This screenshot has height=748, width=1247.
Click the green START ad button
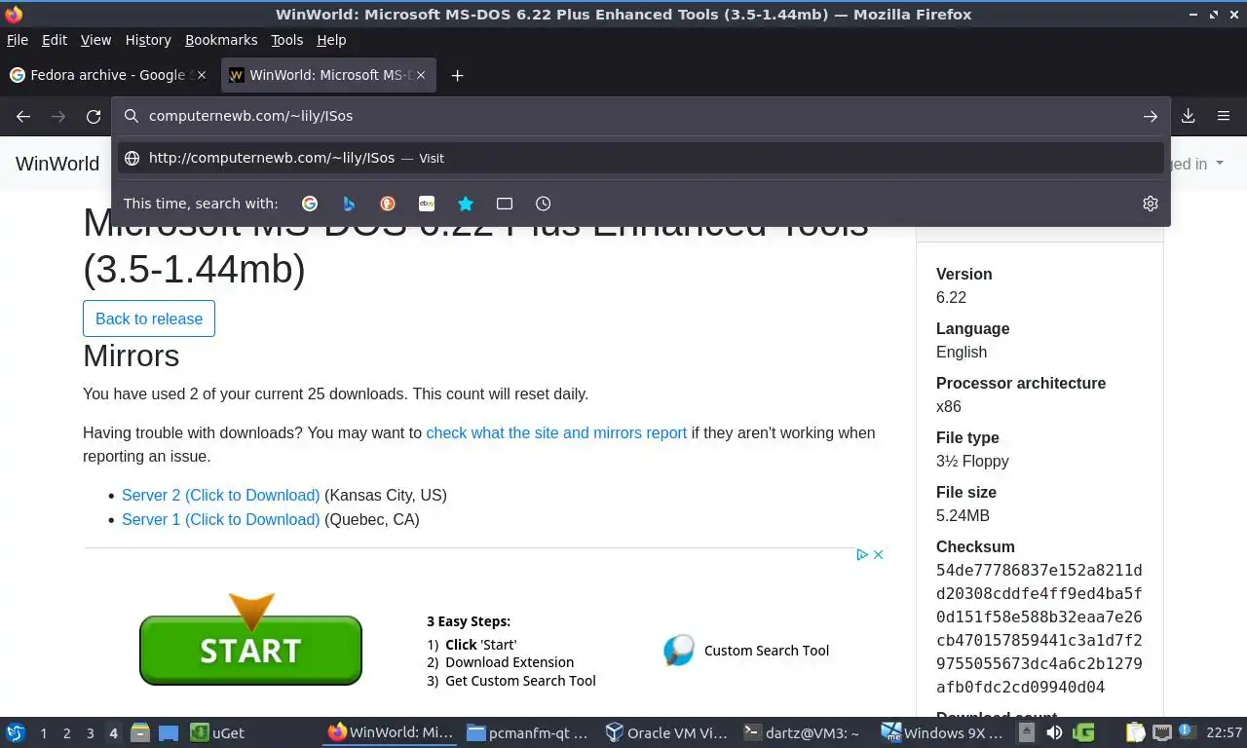250,650
